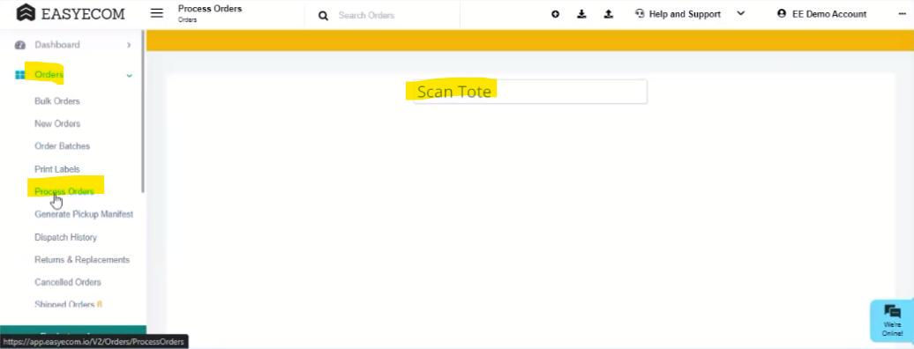This screenshot has width=914, height=349.
Task: Open Generate Pickup Manifest
Action: (x=84, y=214)
